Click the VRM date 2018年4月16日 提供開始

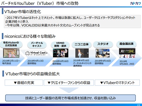pyautogui.click(x=60, y=63)
